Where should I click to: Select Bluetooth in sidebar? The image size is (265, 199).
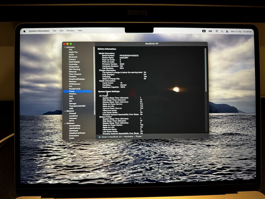point(73,57)
